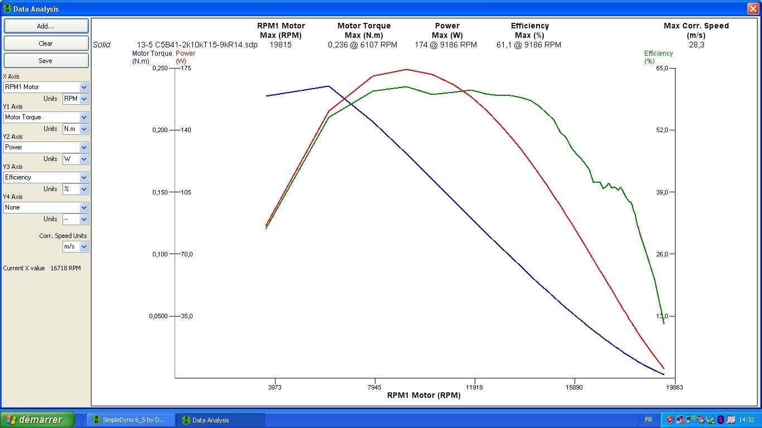
Task: Click the disconnected network tray icon
Action: (680, 420)
